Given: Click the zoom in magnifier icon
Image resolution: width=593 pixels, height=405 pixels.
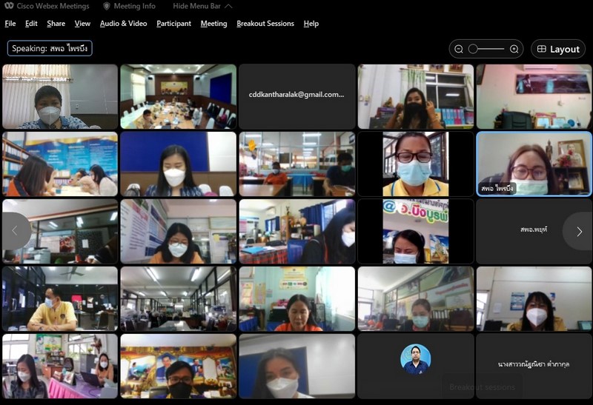Looking at the screenshot, I should coord(514,49).
